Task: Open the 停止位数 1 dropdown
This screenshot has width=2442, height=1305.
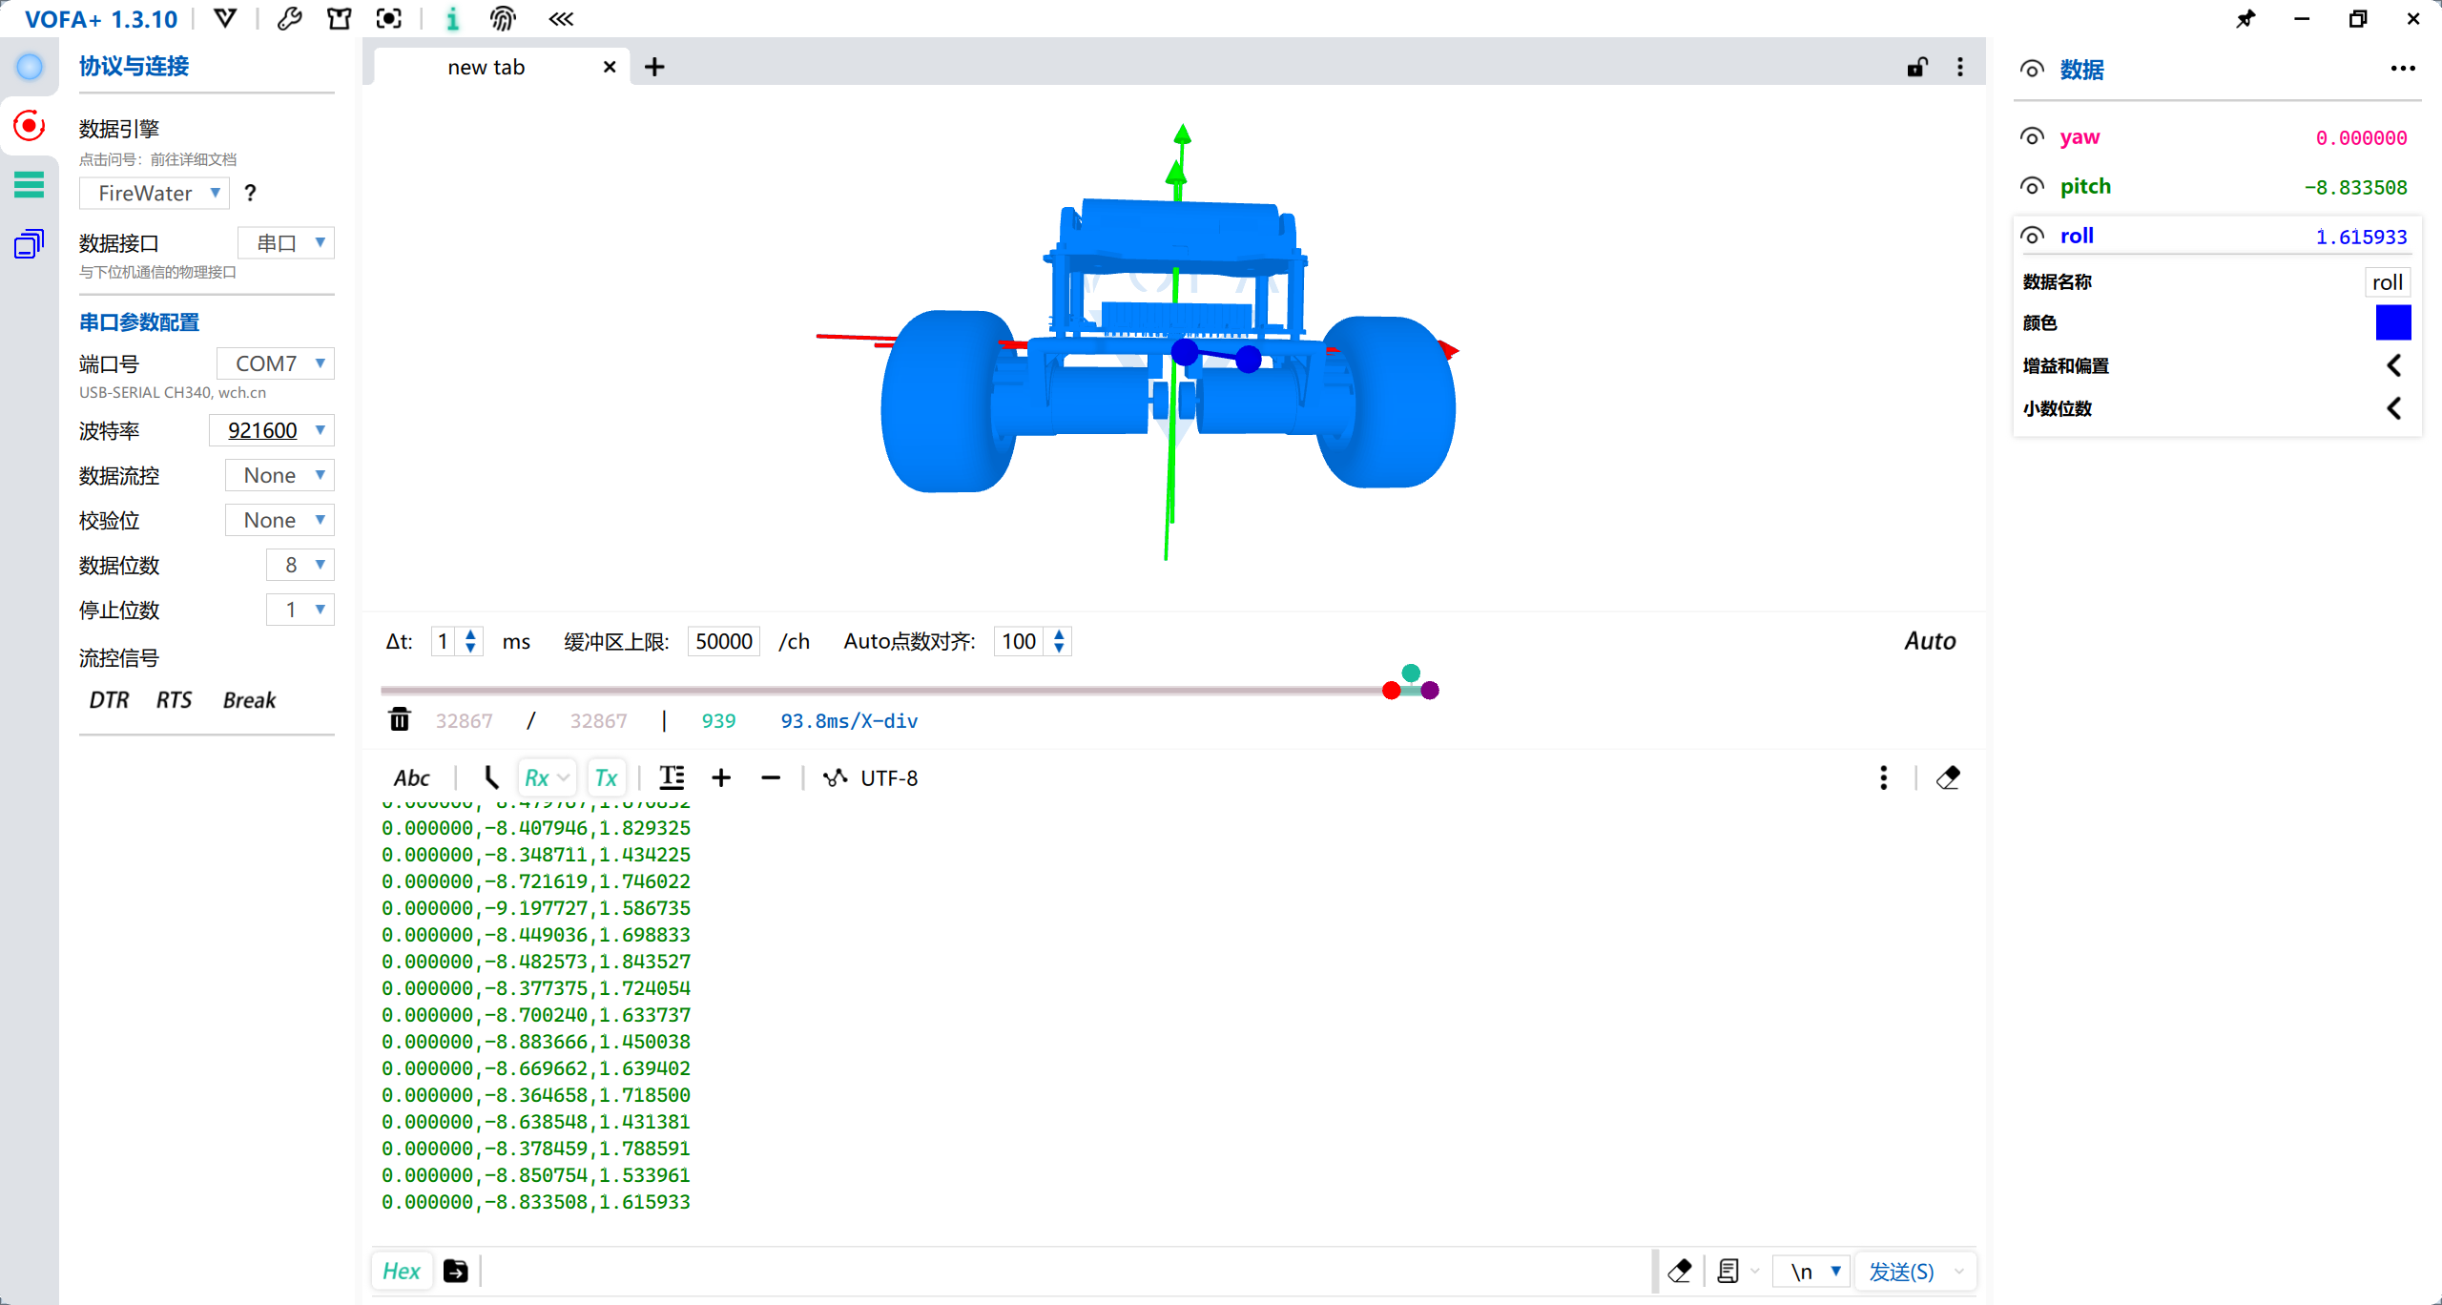Action: (x=300, y=610)
